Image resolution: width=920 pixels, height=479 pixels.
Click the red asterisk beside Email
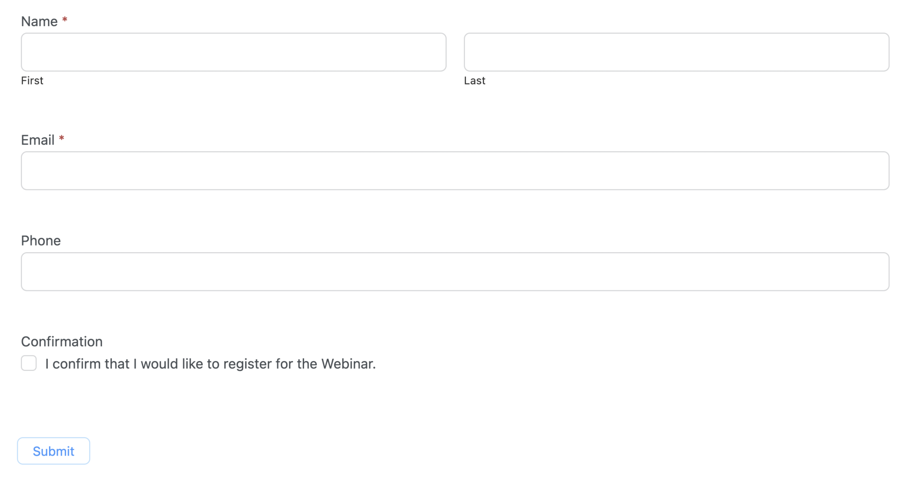(x=62, y=138)
